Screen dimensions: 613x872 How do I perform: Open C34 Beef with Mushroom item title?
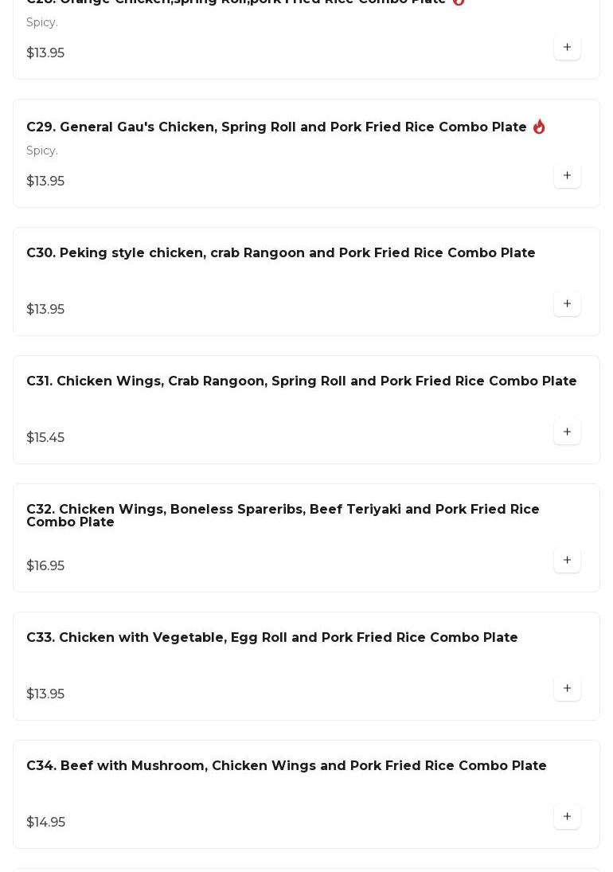tap(287, 765)
